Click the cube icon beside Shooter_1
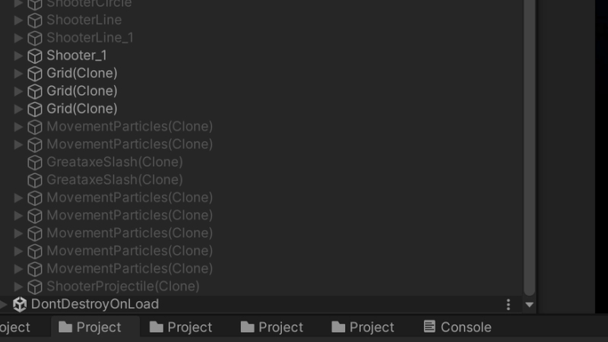Viewport: 608px width, 342px height. pos(35,55)
